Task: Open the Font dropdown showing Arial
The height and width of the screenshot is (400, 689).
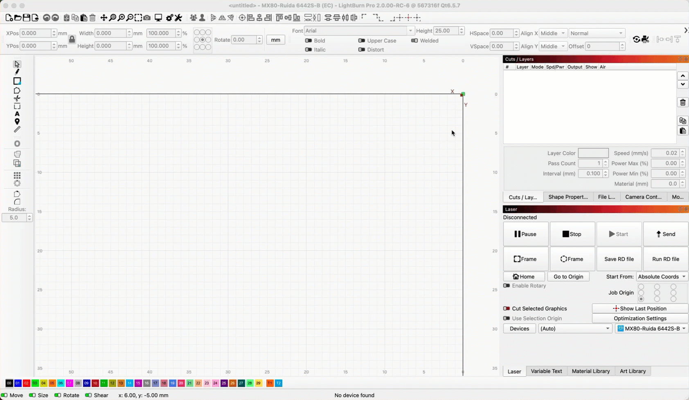Action: coord(359,31)
